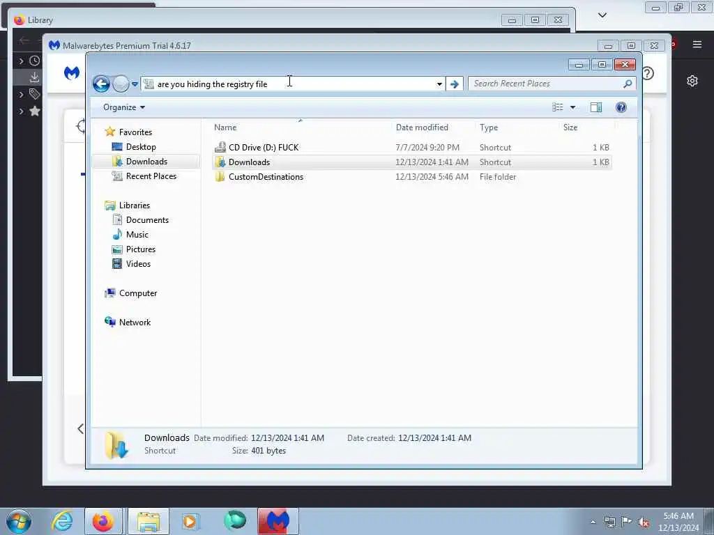The height and width of the screenshot is (535, 714).
Task: Expand the address bar history dropdown
Action: coord(439,84)
